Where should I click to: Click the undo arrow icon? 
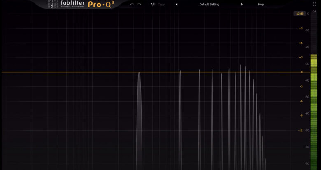[x=132, y=4]
